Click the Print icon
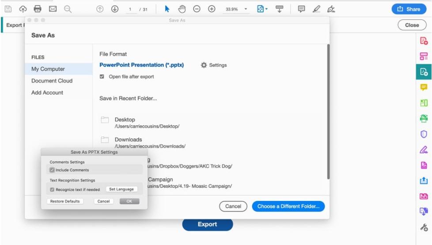 [38, 9]
